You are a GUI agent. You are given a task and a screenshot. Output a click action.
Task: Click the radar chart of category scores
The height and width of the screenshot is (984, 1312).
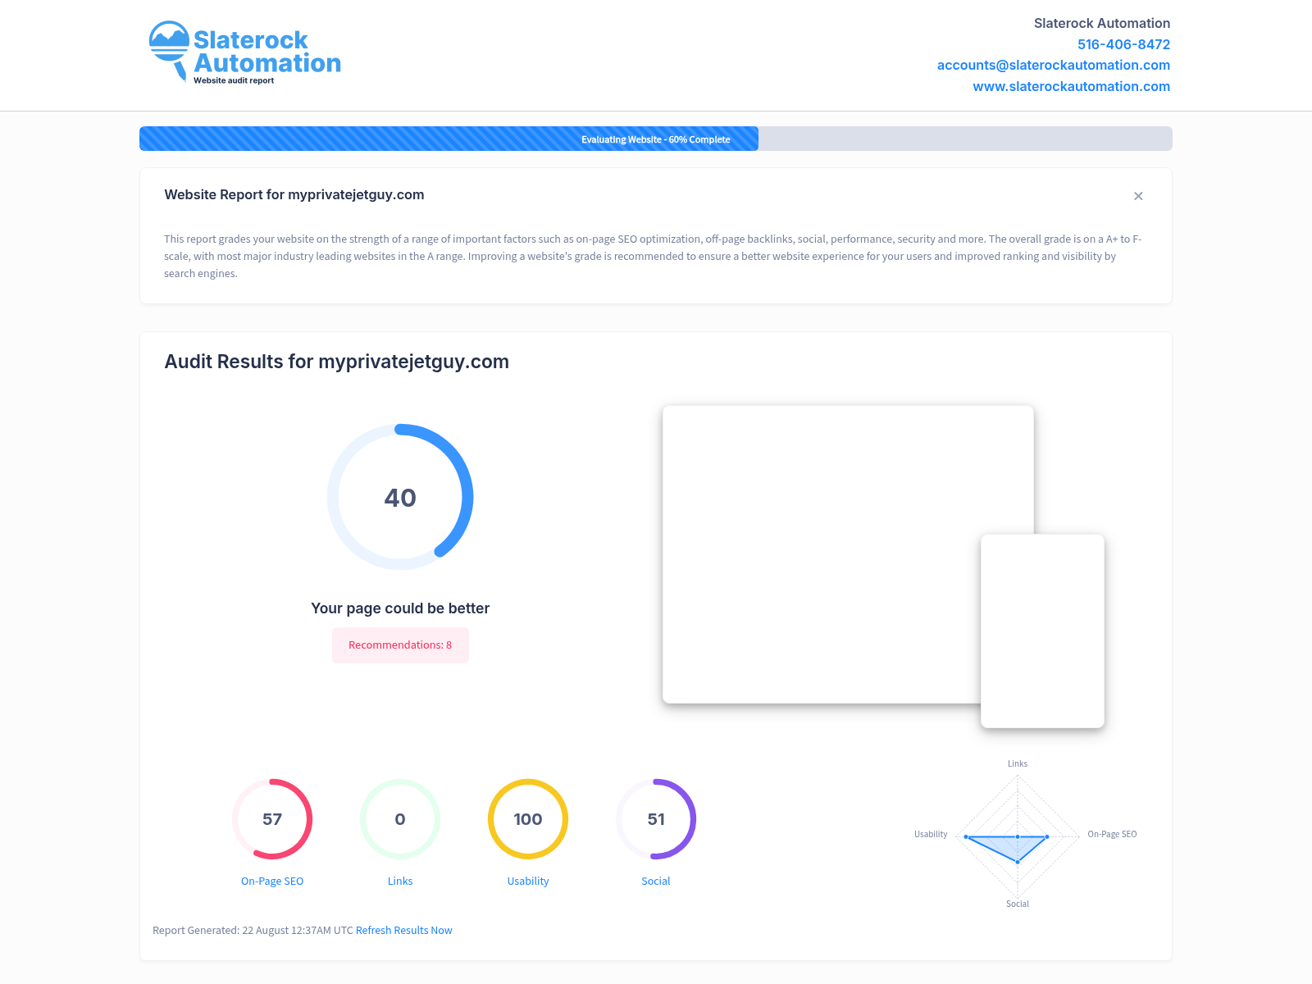(x=1018, y=836)
